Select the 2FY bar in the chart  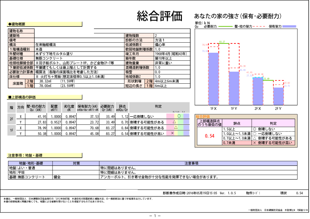pyautogui.click(x=279, y=96)
